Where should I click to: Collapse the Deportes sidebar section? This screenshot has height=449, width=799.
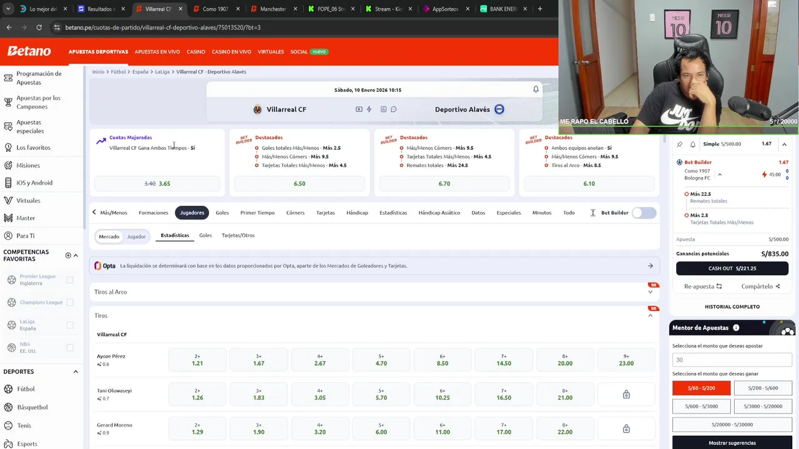coord(76,372)
